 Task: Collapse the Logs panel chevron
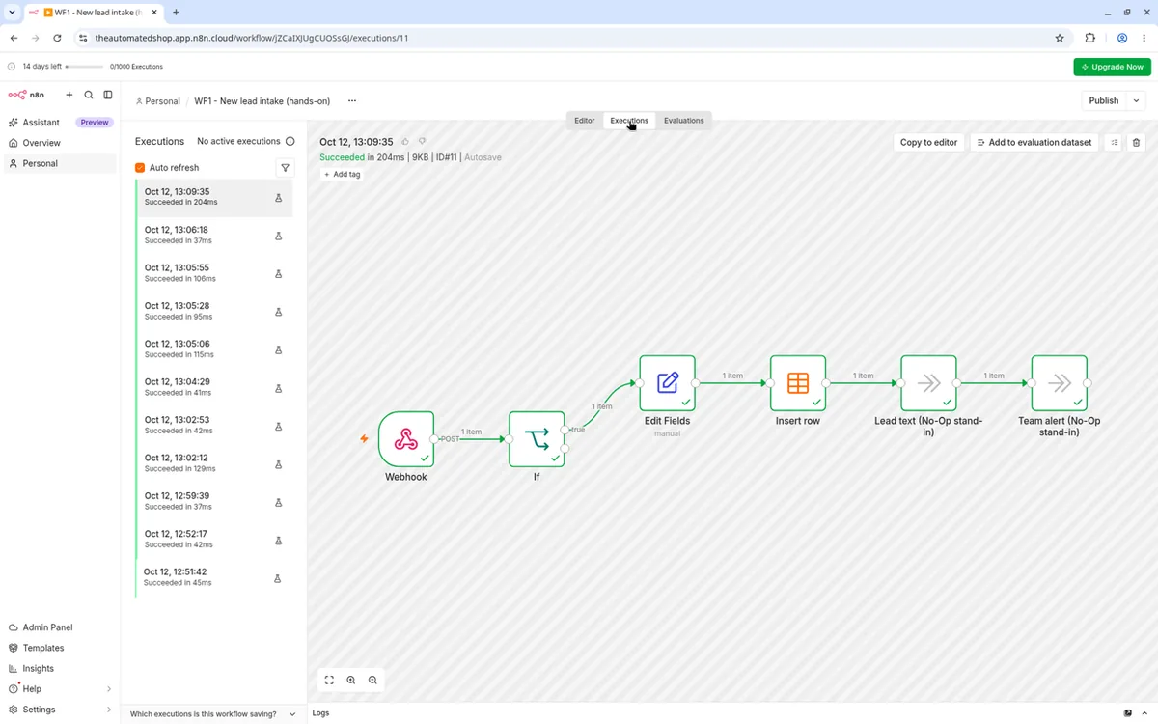pyautogui.click(x=1145, y=713)
